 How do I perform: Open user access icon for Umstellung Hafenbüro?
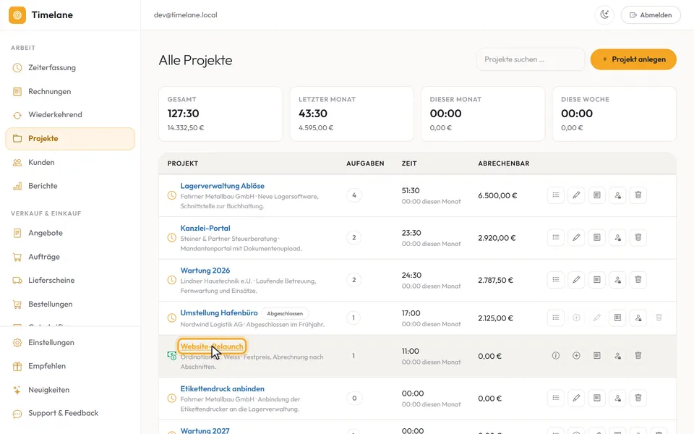[638, 318]
